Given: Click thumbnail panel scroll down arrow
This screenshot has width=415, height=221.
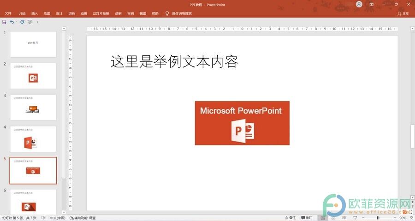Looking at the screenshot, I should pos(64,212).
